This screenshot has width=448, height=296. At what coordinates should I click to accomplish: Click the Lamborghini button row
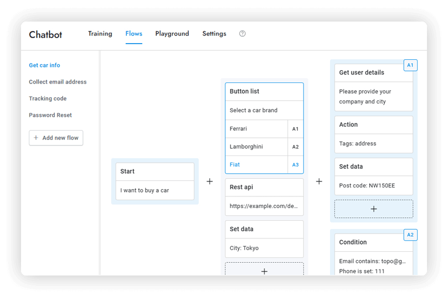click(x=256, y=147)
